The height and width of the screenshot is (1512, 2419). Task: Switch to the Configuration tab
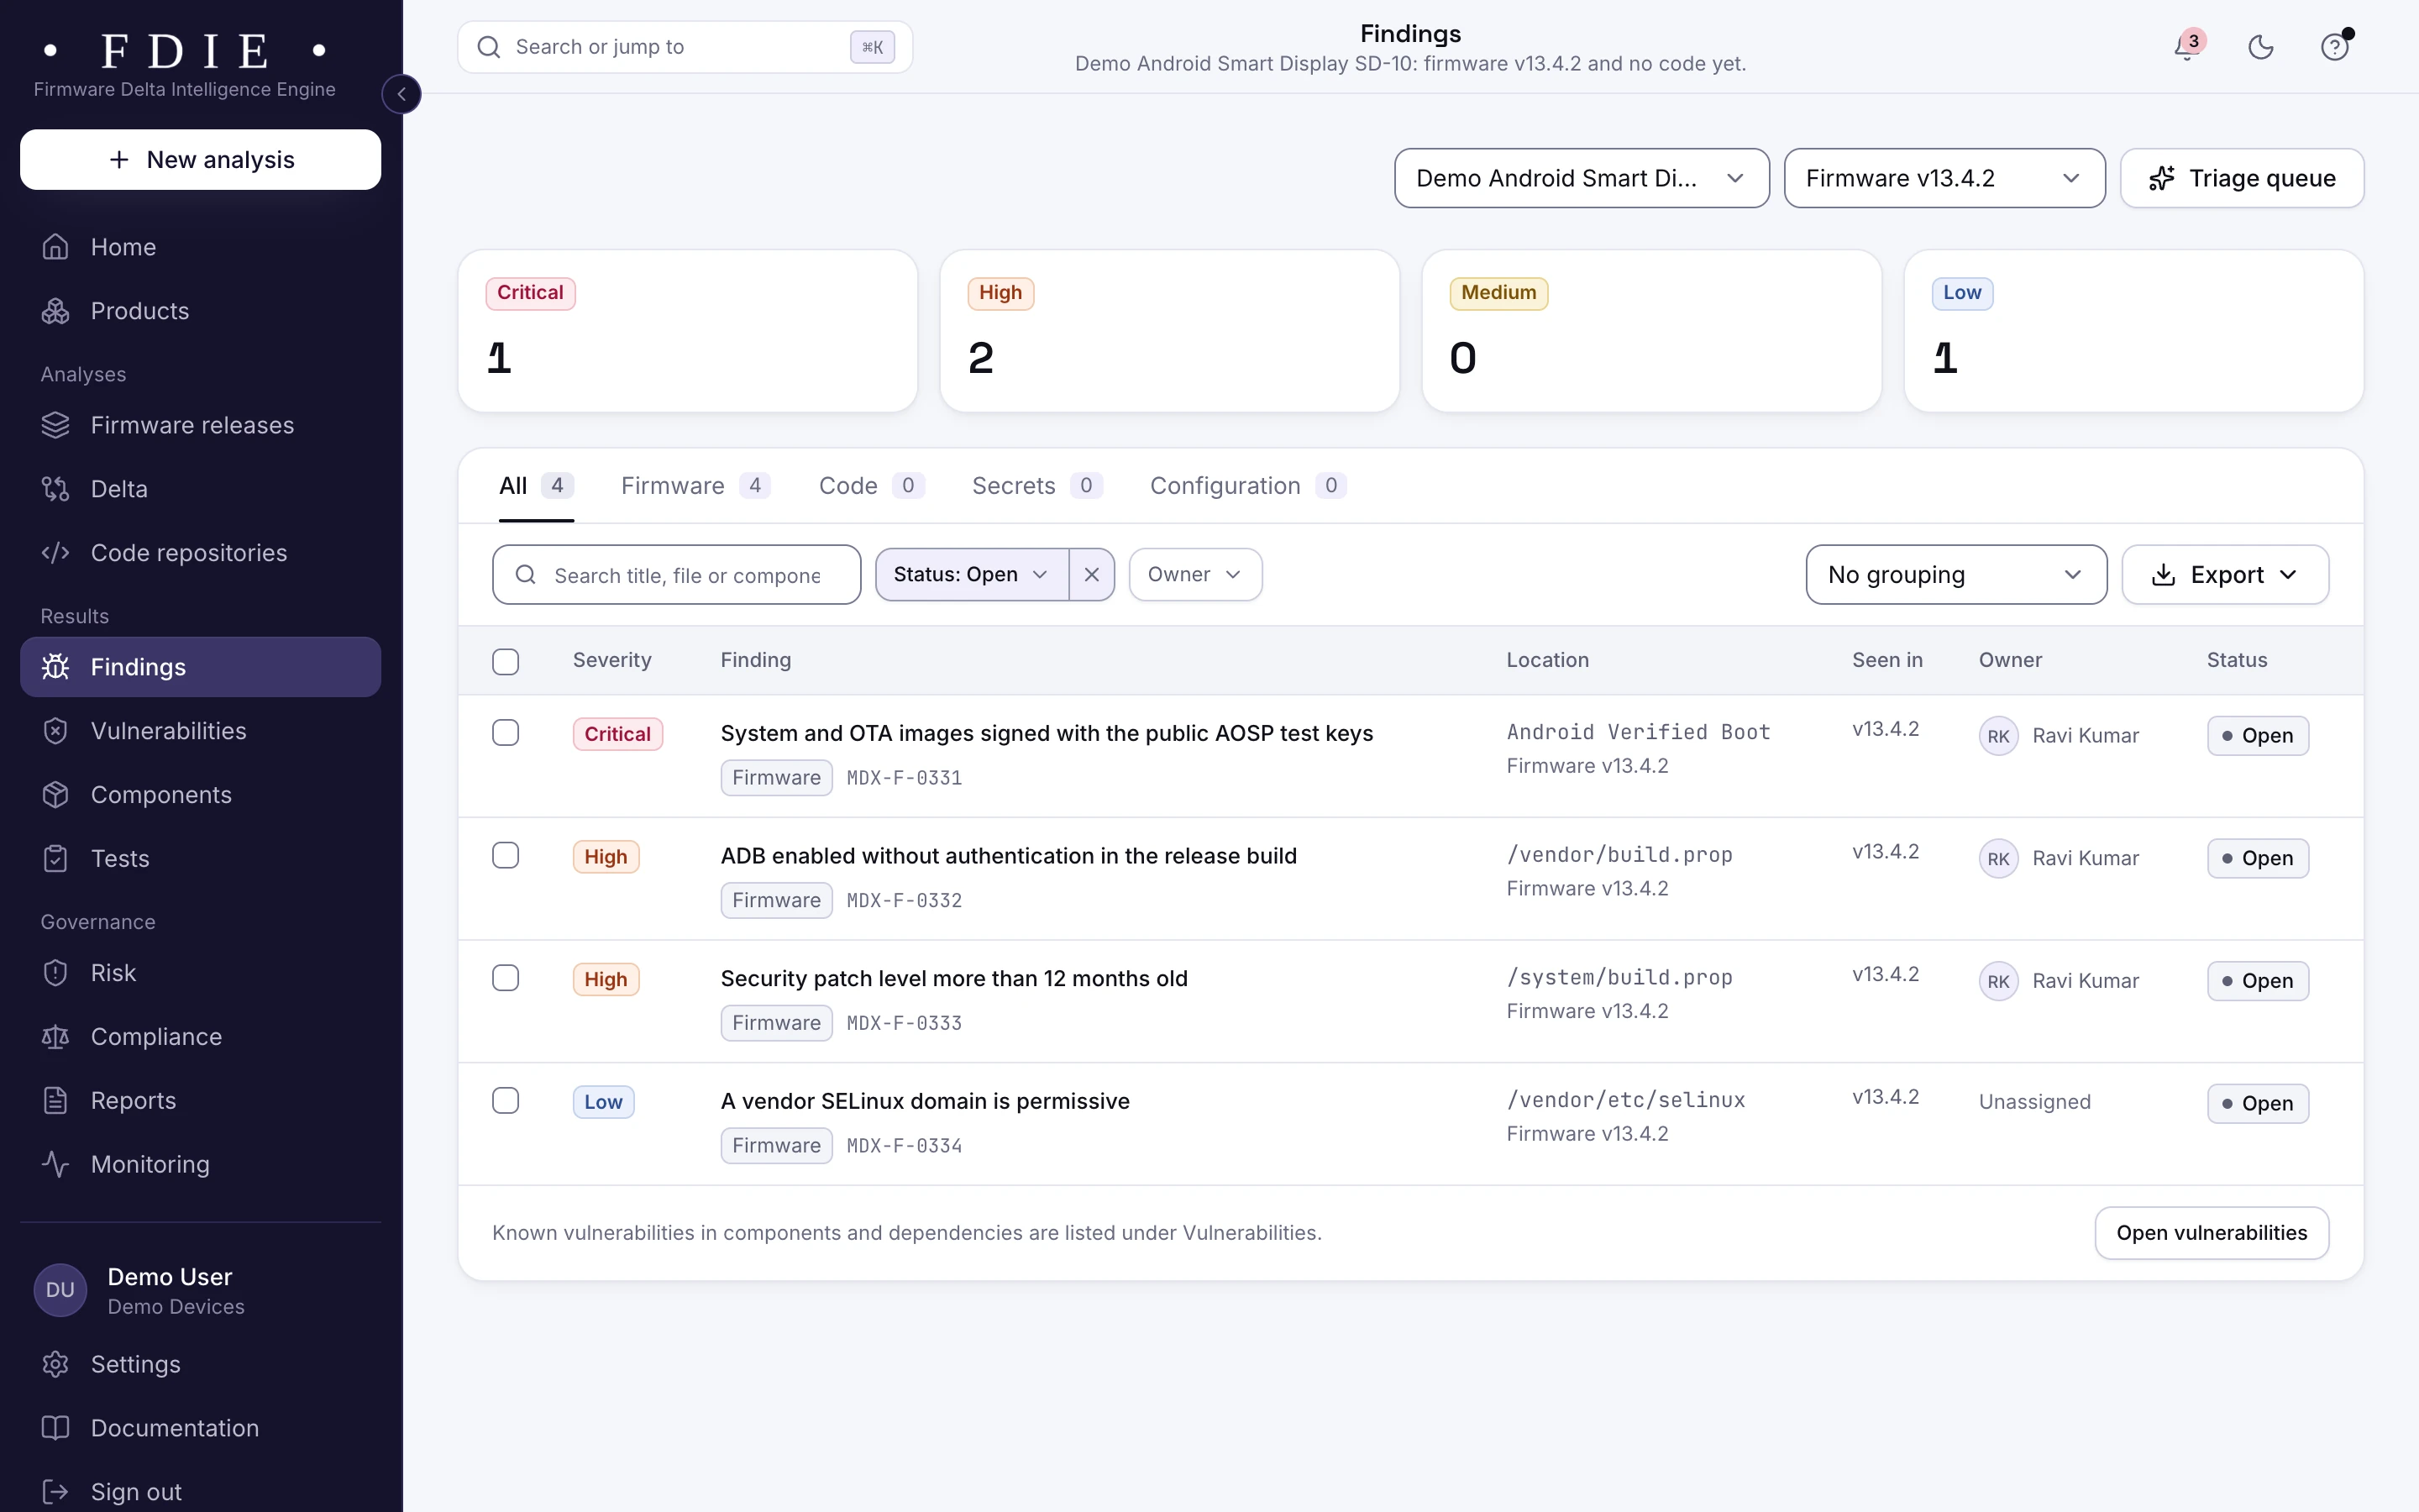(1247, 486)
